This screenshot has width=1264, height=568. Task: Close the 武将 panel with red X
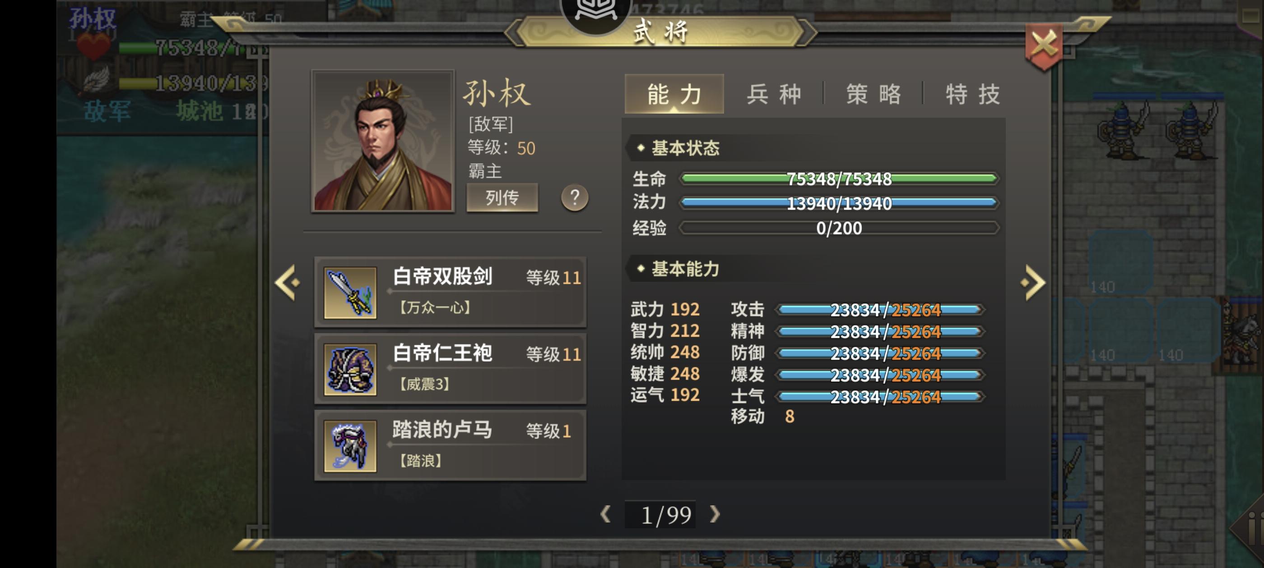point(1044,46)
